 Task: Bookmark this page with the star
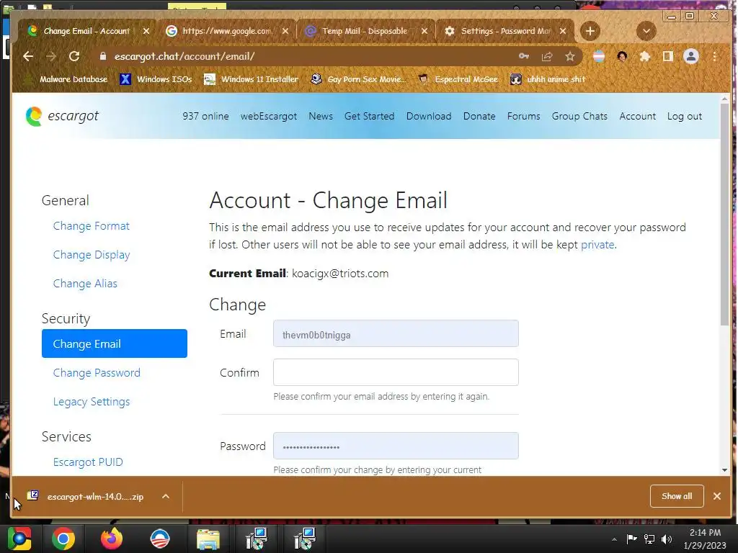pos(570,57)
